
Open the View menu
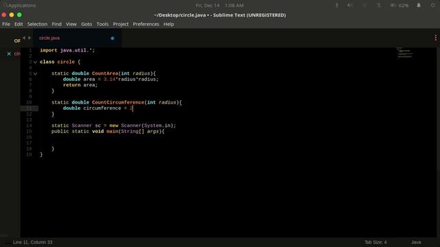click(71, 24)
